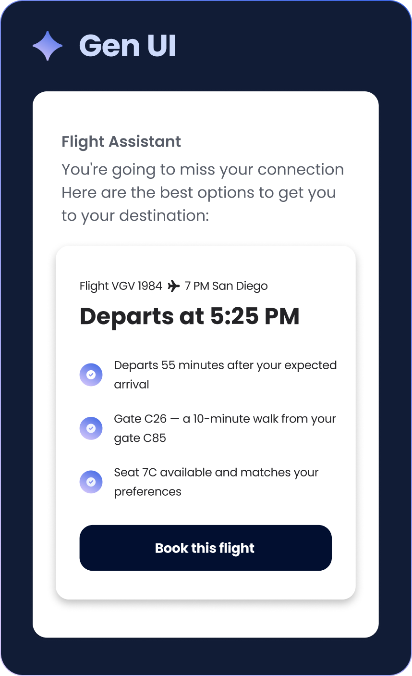
Task: Click the checkmark badge beside the Gate C26 detail
Action: [x=91, y=428]
